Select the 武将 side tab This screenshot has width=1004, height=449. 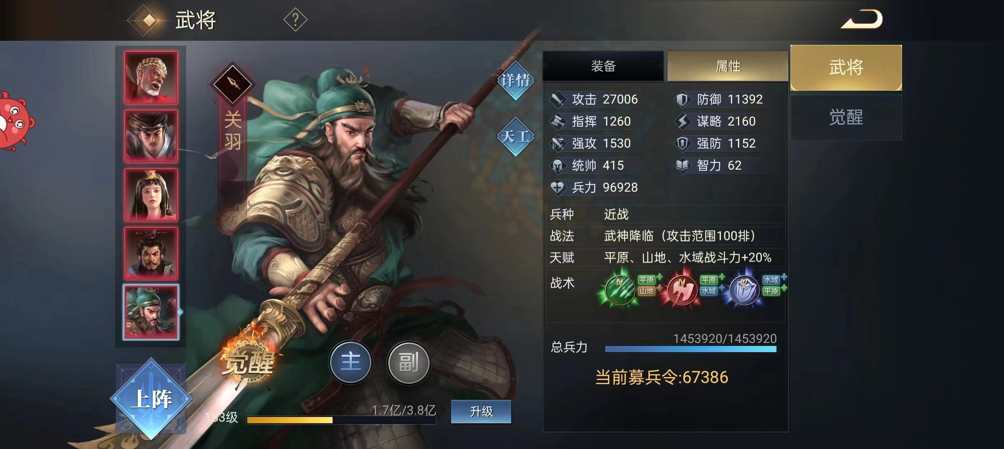click(x=846, y=67)
